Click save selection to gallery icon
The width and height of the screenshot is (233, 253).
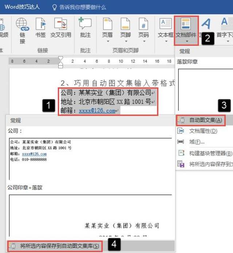[181, 164]
